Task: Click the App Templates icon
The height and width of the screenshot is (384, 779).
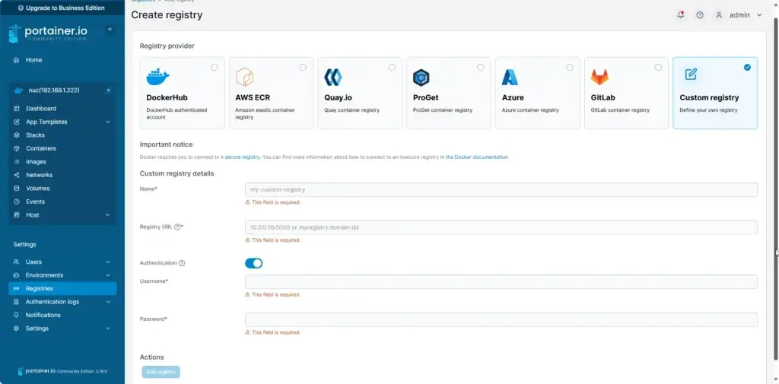Action: click(x=17, y=122)
